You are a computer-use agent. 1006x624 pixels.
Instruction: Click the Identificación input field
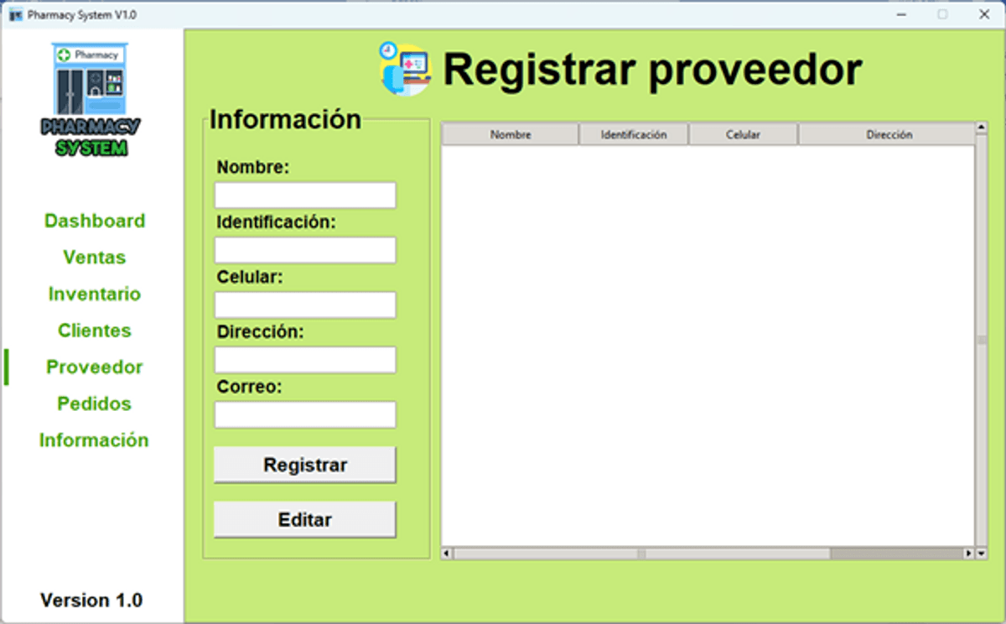305,250
